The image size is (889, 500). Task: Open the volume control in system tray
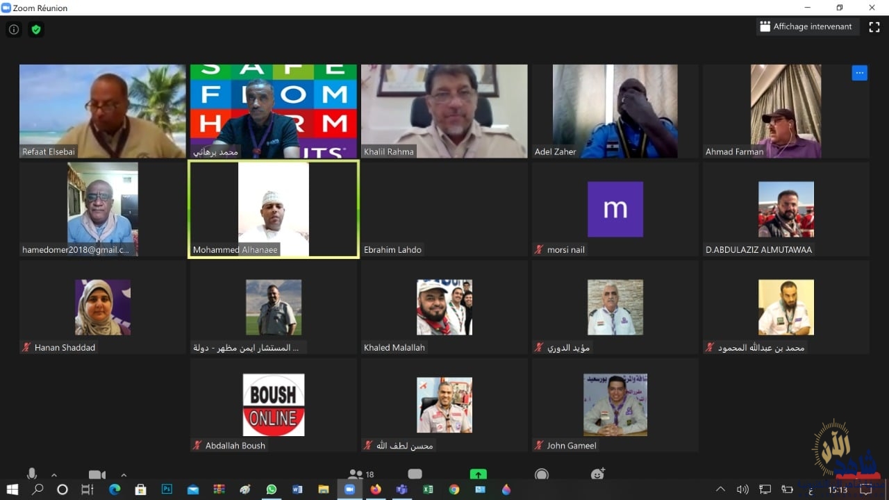tap(742, 490)
